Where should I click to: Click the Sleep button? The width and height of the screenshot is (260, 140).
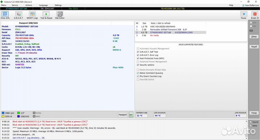[x=254, y=37]
